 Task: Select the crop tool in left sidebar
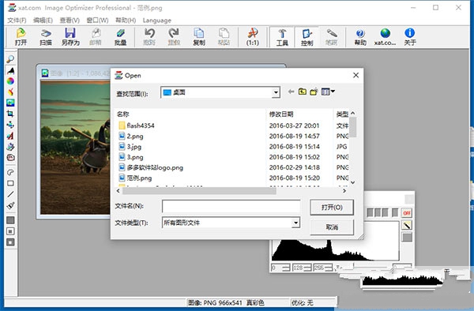point(10,114)
